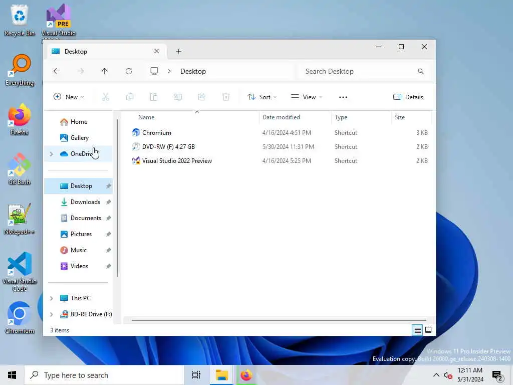Screen dimensions: 513x385
Task: Open Gallery in navigation pane
Action: pyautogui.click(x=79, y=138)
